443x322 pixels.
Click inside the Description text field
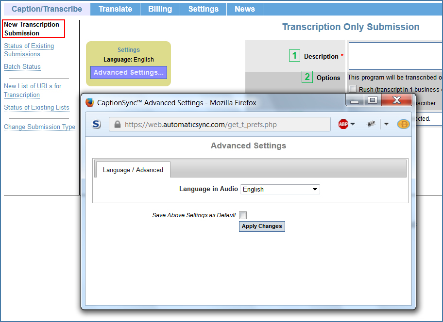(x=394, y=56)
